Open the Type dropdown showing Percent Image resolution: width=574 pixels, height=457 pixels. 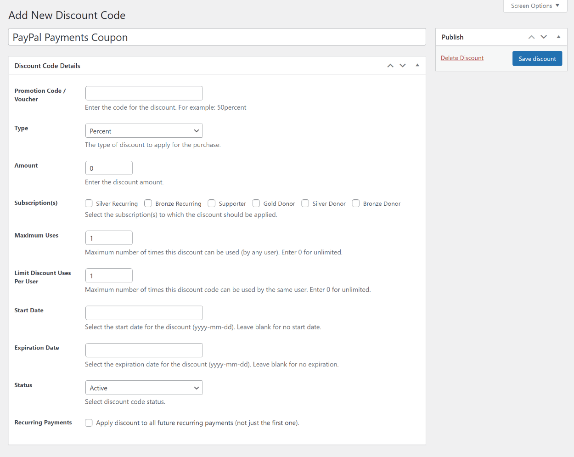tap(144, 131)
